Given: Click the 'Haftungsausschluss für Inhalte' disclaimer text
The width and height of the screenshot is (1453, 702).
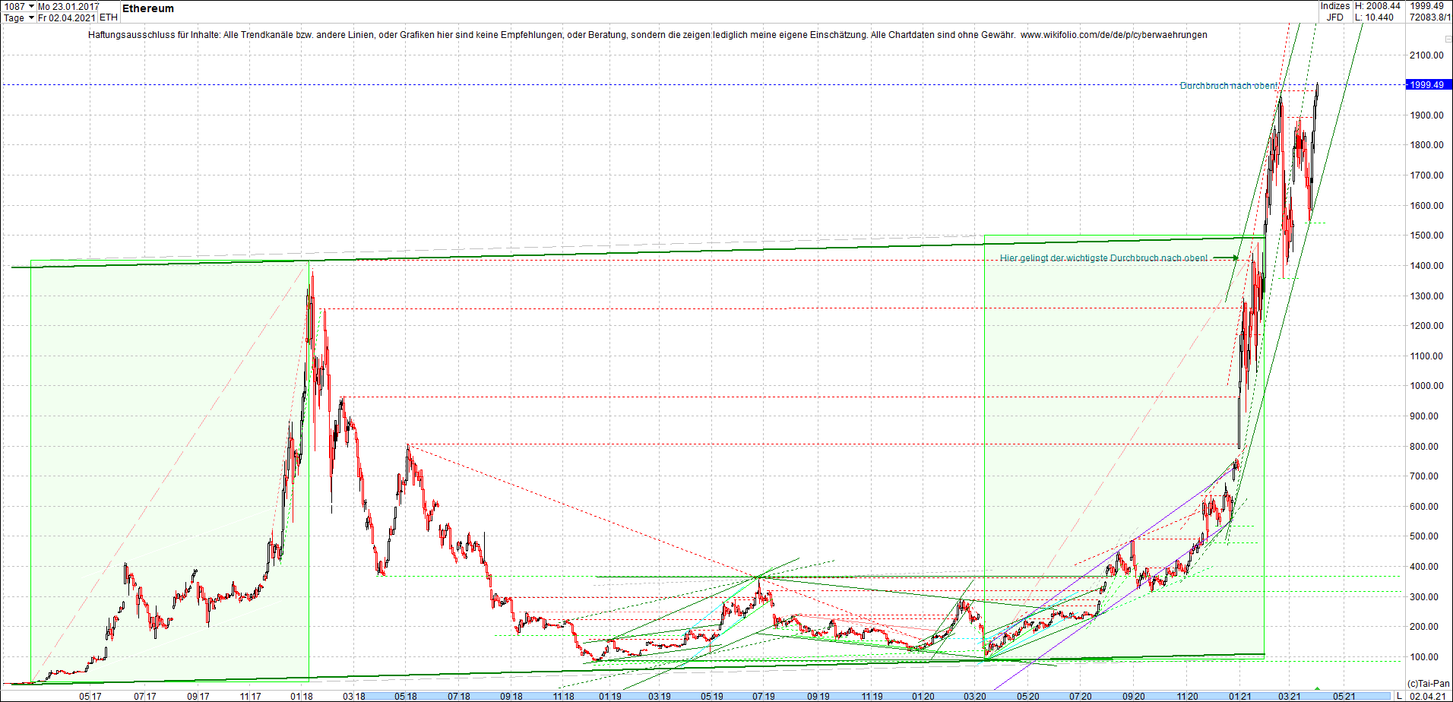Looking at the screenshot, I should tap(154, 35).
